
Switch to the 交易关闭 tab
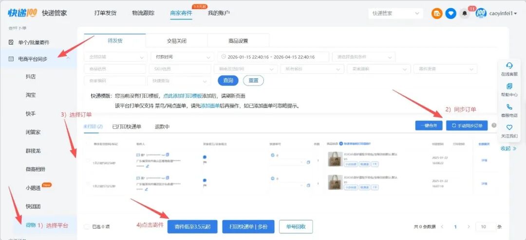[x=176, y=41]
